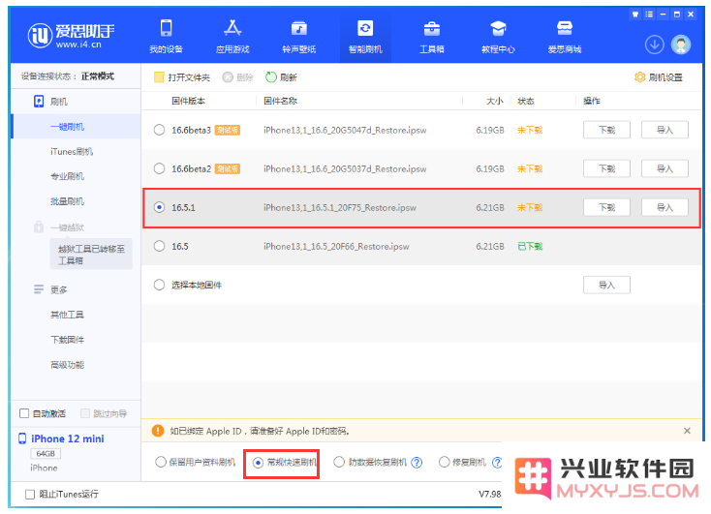The height and width of the screenshot is (514, 711).
Task: Click the 刷新 refresh icon
Action: tap(271, 77)
